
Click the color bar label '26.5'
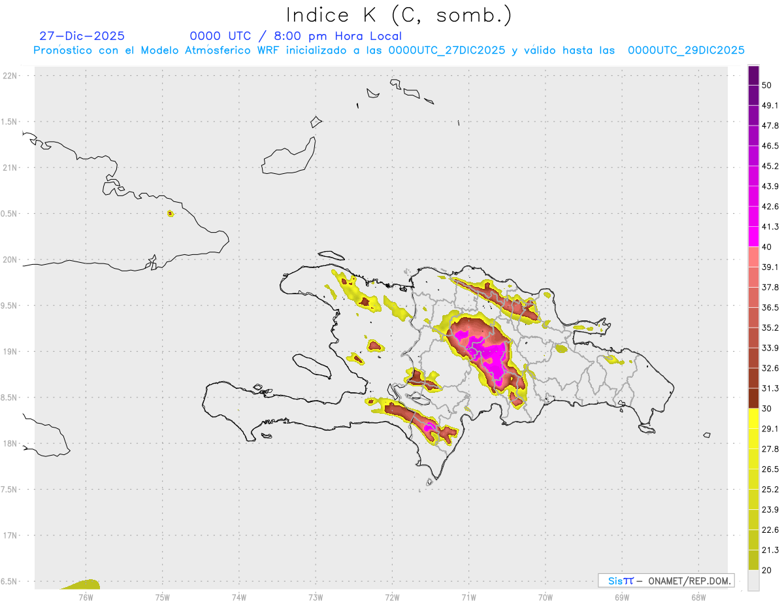[x=770, y=469]
